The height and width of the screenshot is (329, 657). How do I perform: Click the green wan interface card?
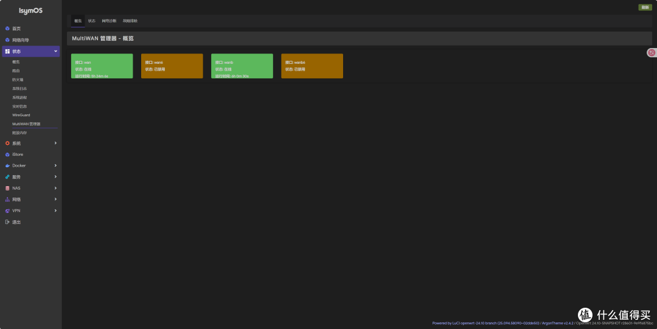(x=102, y=66)
